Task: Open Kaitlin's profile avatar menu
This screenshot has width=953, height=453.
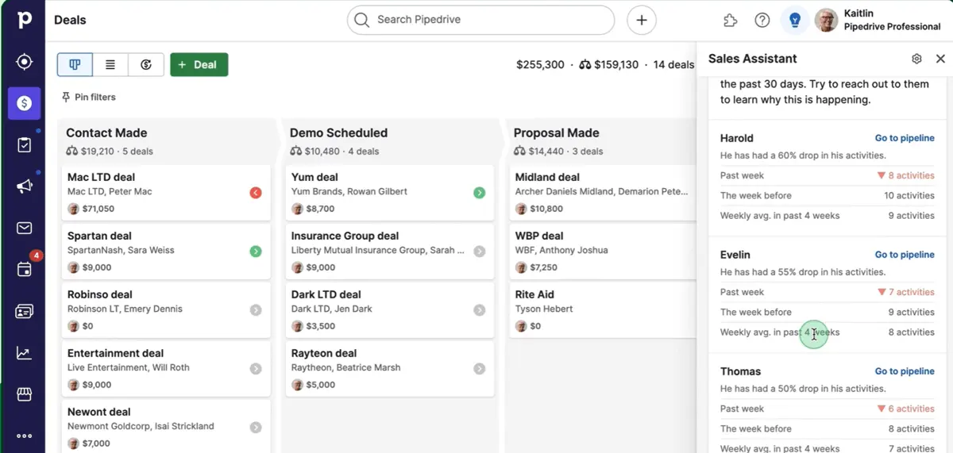Action: point(827,21)
